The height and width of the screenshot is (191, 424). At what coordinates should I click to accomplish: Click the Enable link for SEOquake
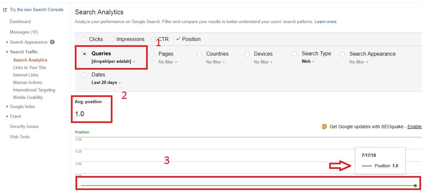[x=414, y=127]
